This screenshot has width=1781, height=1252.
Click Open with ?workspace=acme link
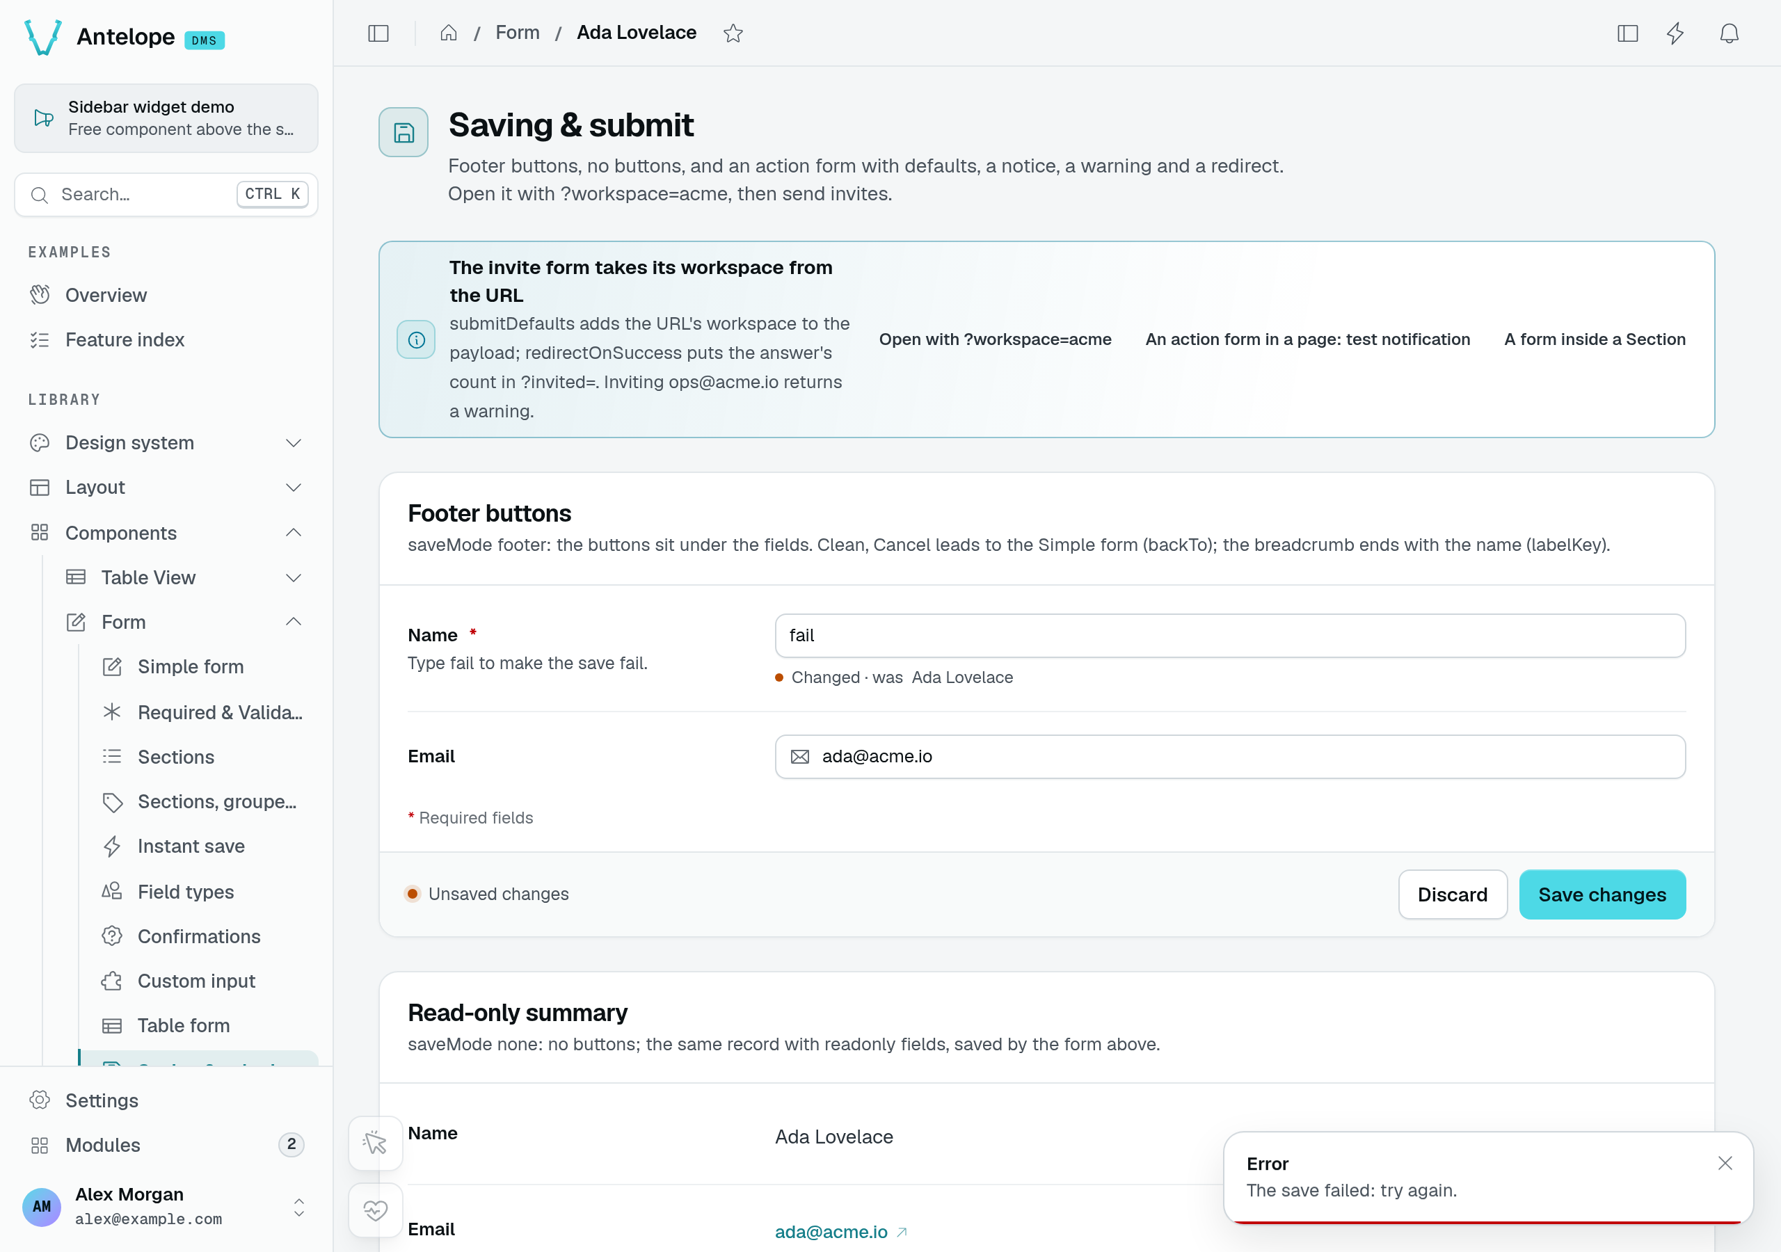996,339
